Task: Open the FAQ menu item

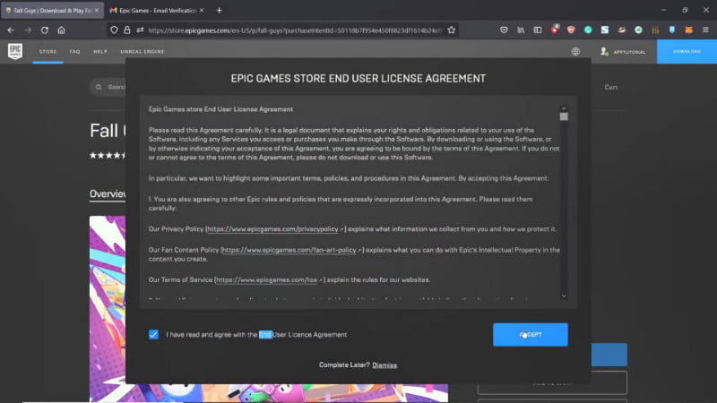Action: pyautogui.click(x=75, y=52)
